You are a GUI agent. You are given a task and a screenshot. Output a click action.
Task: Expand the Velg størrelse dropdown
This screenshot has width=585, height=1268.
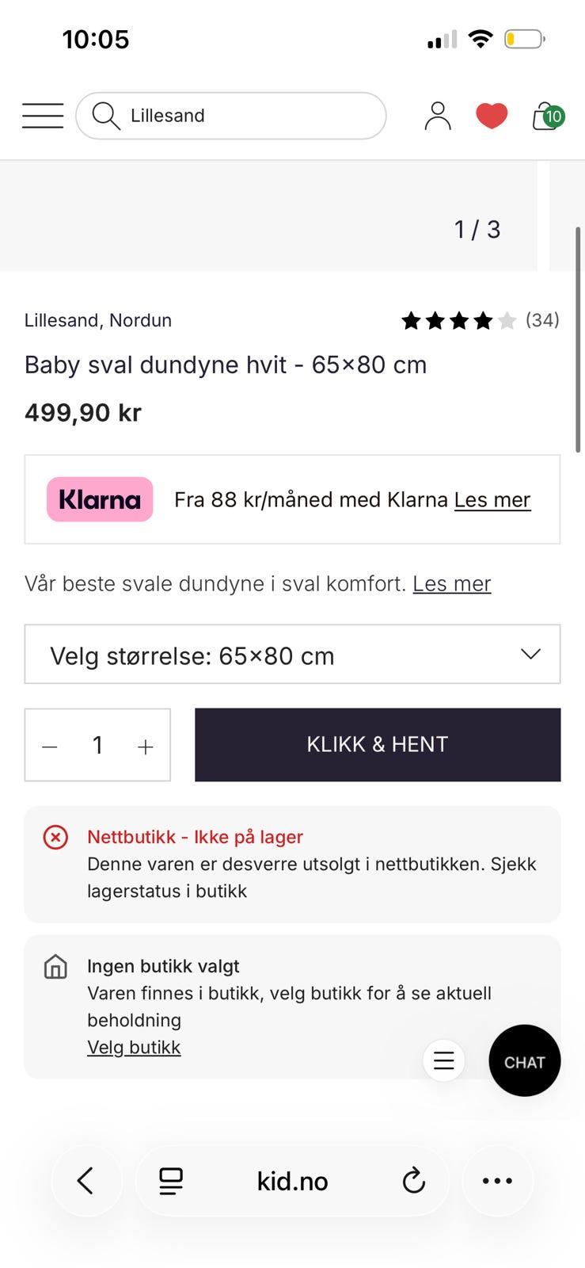292,655
